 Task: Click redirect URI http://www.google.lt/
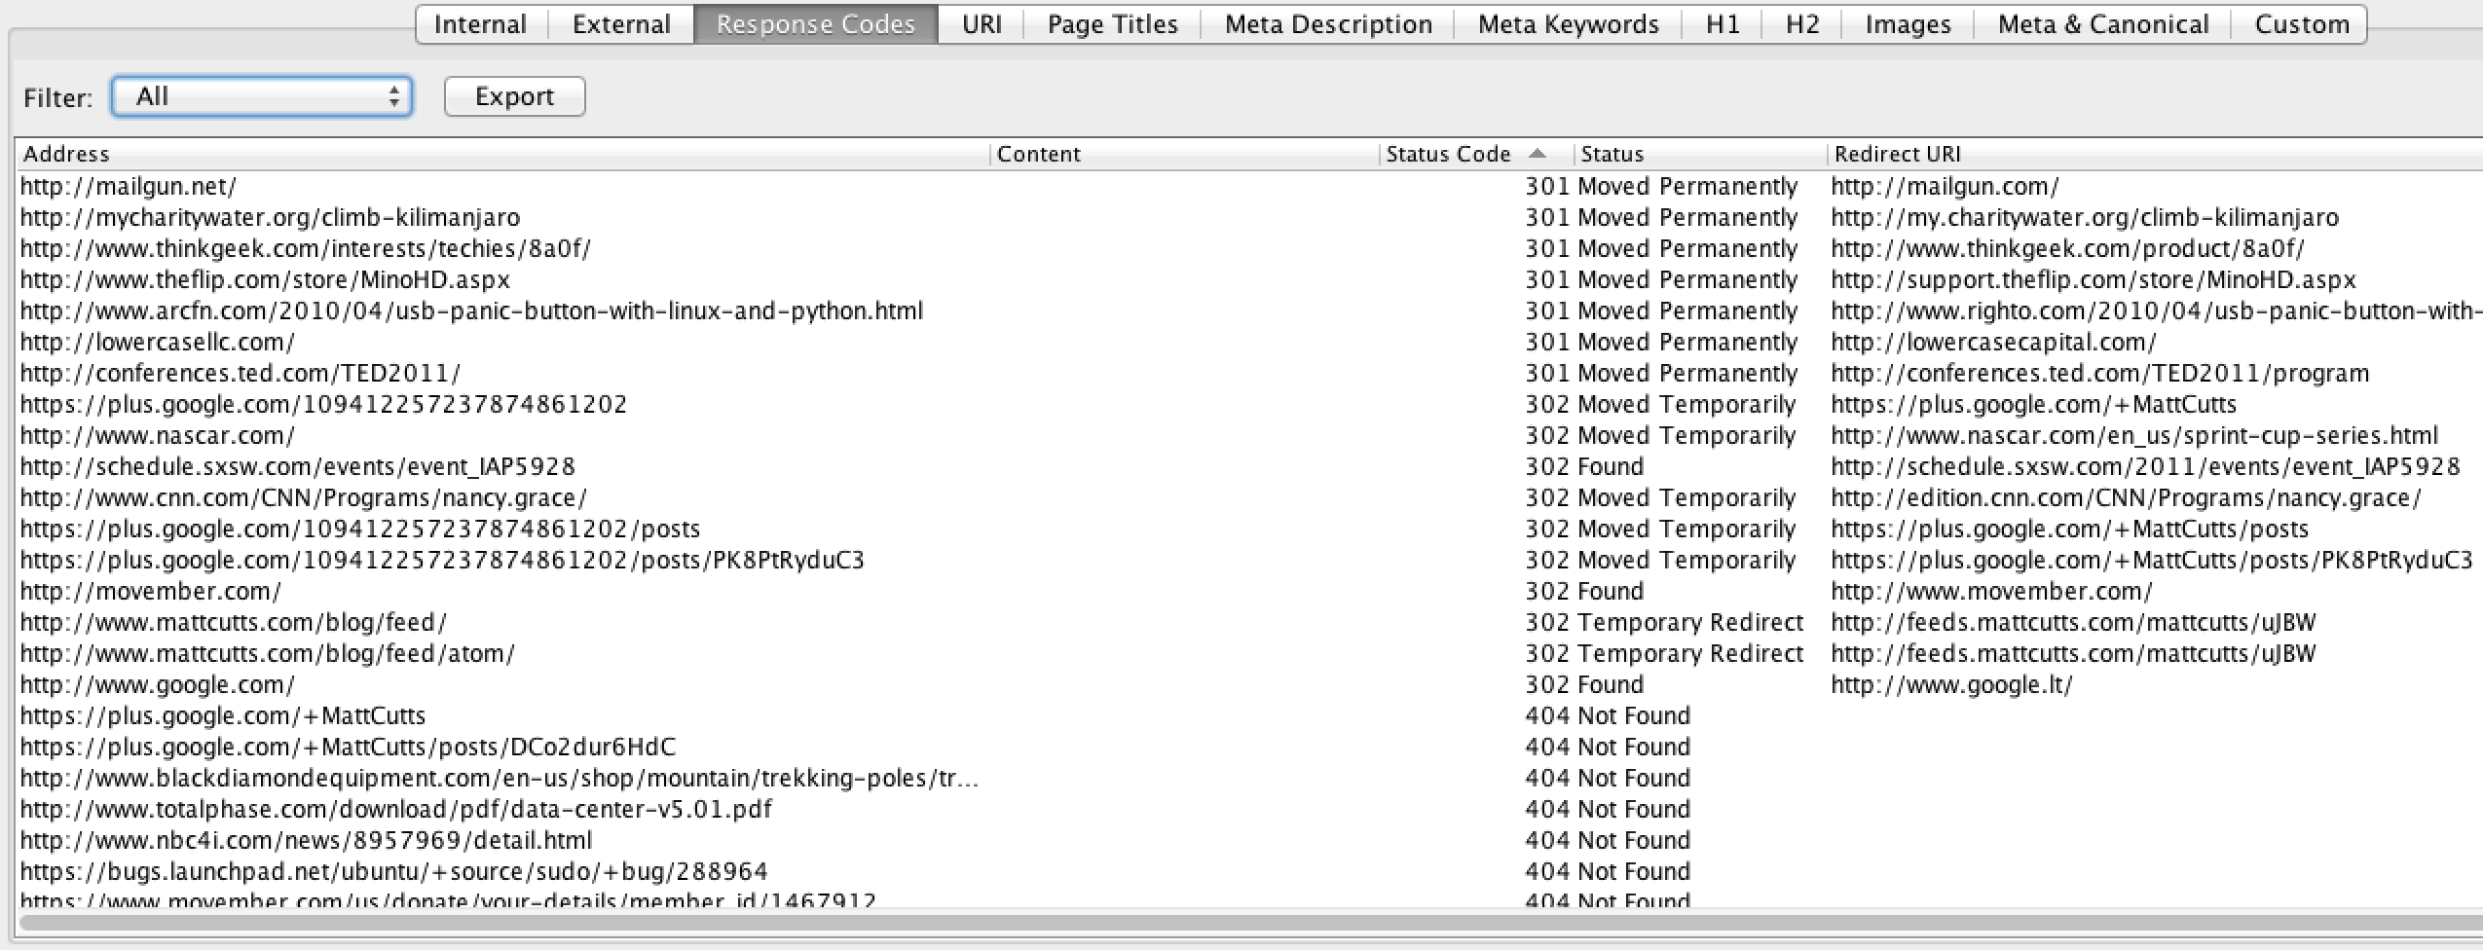(1952, 684)
